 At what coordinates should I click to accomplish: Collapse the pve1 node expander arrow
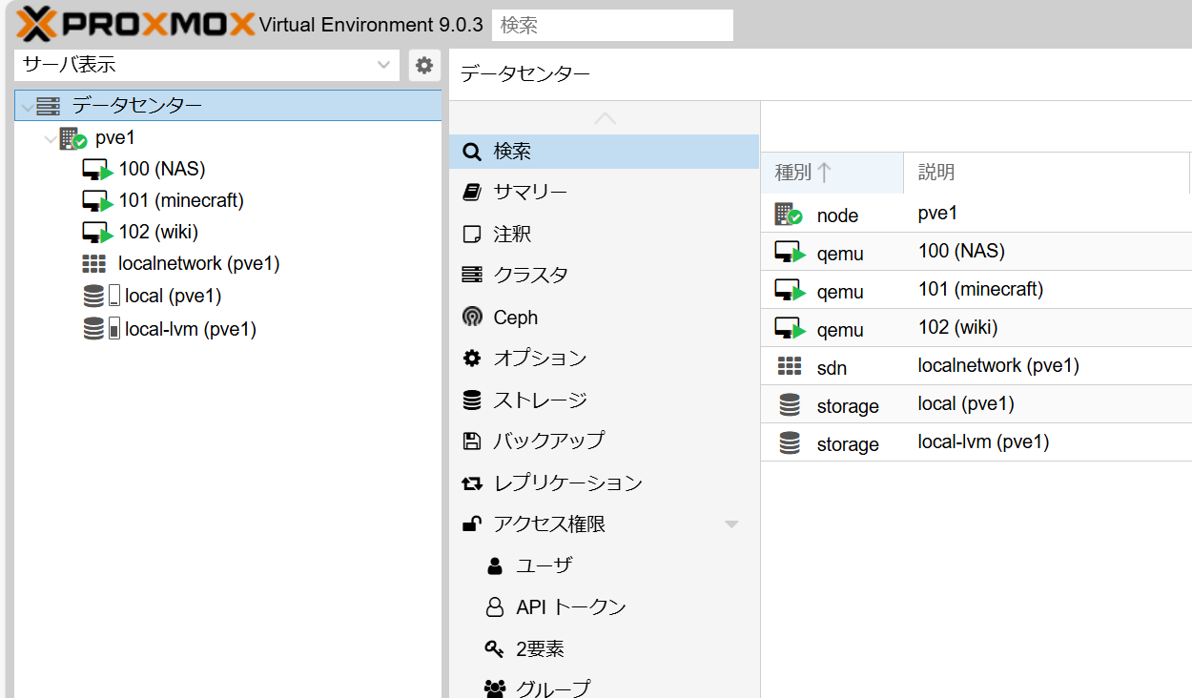click(50, 139)
